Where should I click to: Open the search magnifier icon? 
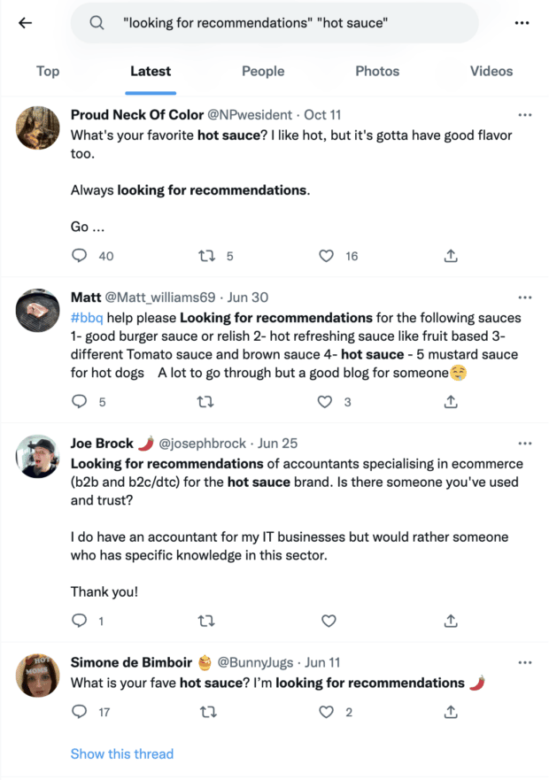(x=97, y=21)
